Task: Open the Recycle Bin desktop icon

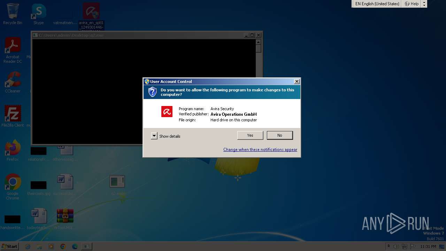Action: (x=13, y=14)
